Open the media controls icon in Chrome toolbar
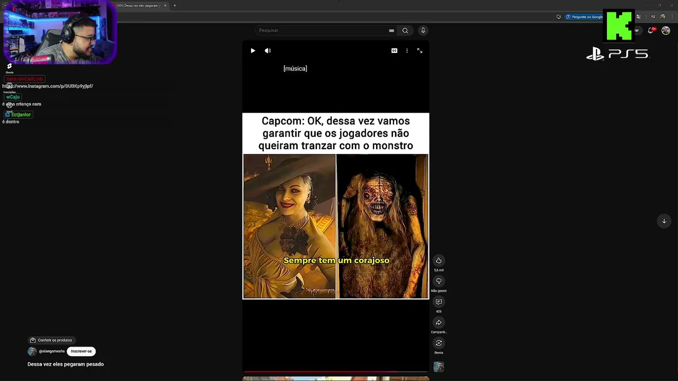The image size is (678, 381). pyautogui.click(x=653, y=17)
